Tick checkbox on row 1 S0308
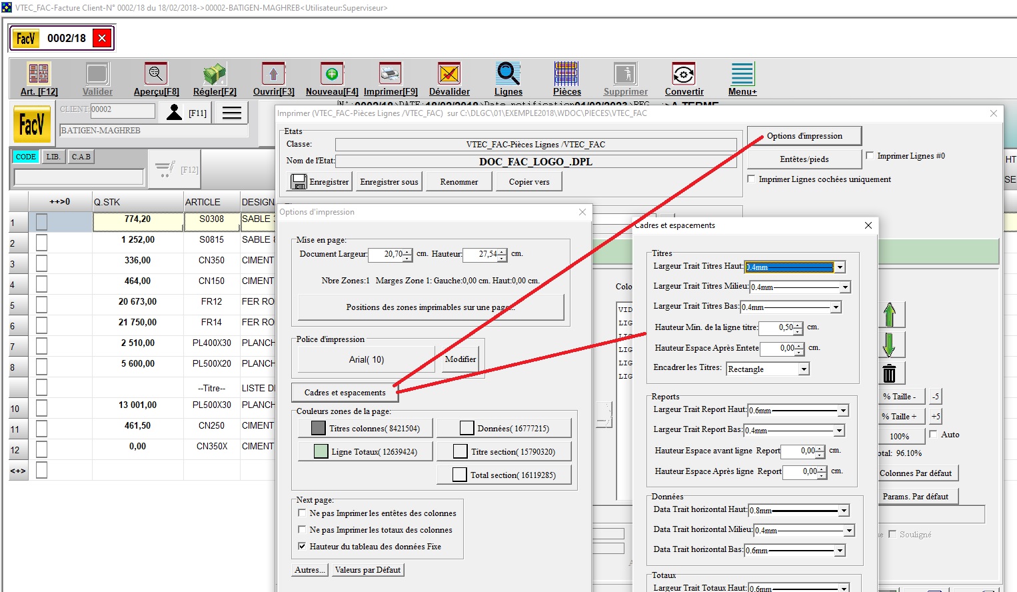Viewport: 1017px width, 592px height. [41, 221]
